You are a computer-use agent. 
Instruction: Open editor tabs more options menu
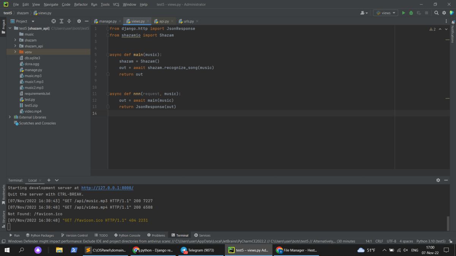pyautogui.click(x=446, y=21)
